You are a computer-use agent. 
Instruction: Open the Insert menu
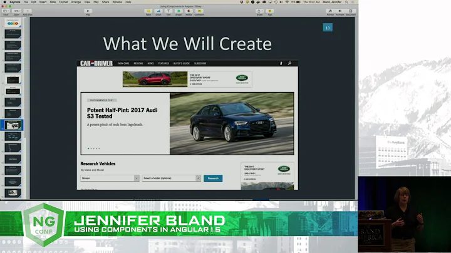coord(43,2)
